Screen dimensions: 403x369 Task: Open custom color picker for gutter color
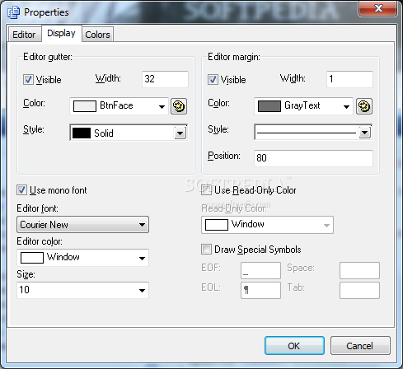179,106
